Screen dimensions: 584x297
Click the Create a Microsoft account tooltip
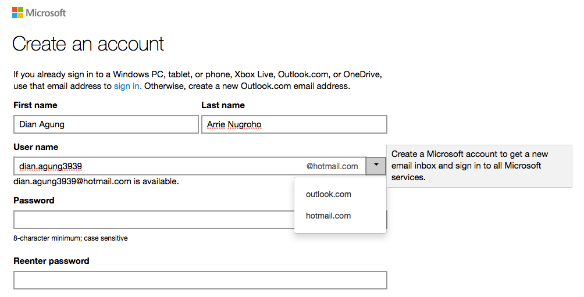tap(479, 166)
